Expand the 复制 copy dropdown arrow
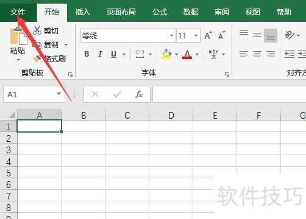 (66, 44)
